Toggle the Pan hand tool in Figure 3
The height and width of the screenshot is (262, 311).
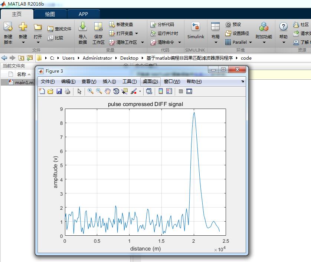[x=108, y=91]
